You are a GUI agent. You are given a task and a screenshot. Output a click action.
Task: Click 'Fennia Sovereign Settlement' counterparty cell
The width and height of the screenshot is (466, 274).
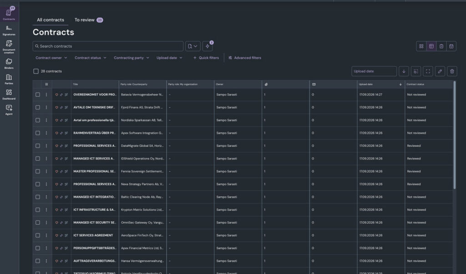tap(142, 171)
